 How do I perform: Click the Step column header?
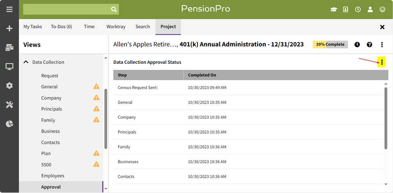148,75
